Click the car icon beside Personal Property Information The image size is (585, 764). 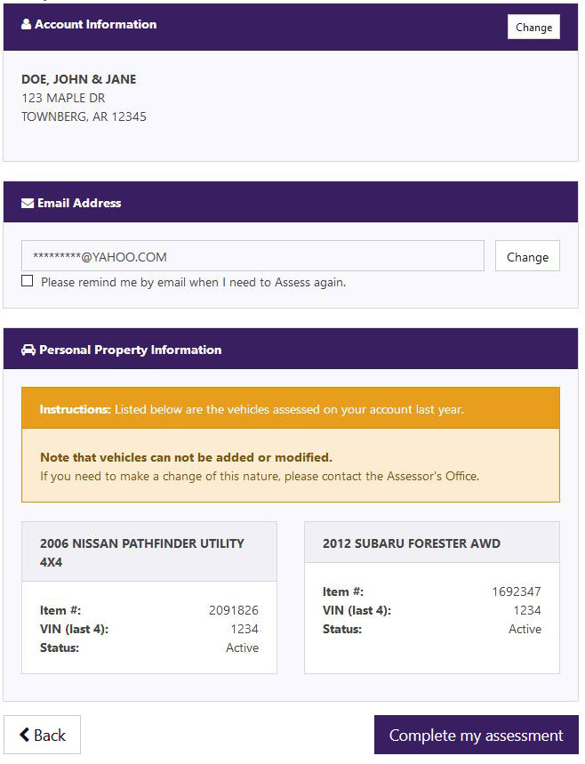pyautogui.click(x=28, y=350)
